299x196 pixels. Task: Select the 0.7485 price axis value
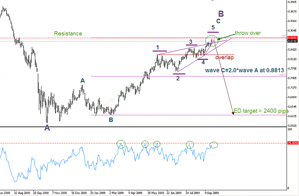[x=293, y=78]
